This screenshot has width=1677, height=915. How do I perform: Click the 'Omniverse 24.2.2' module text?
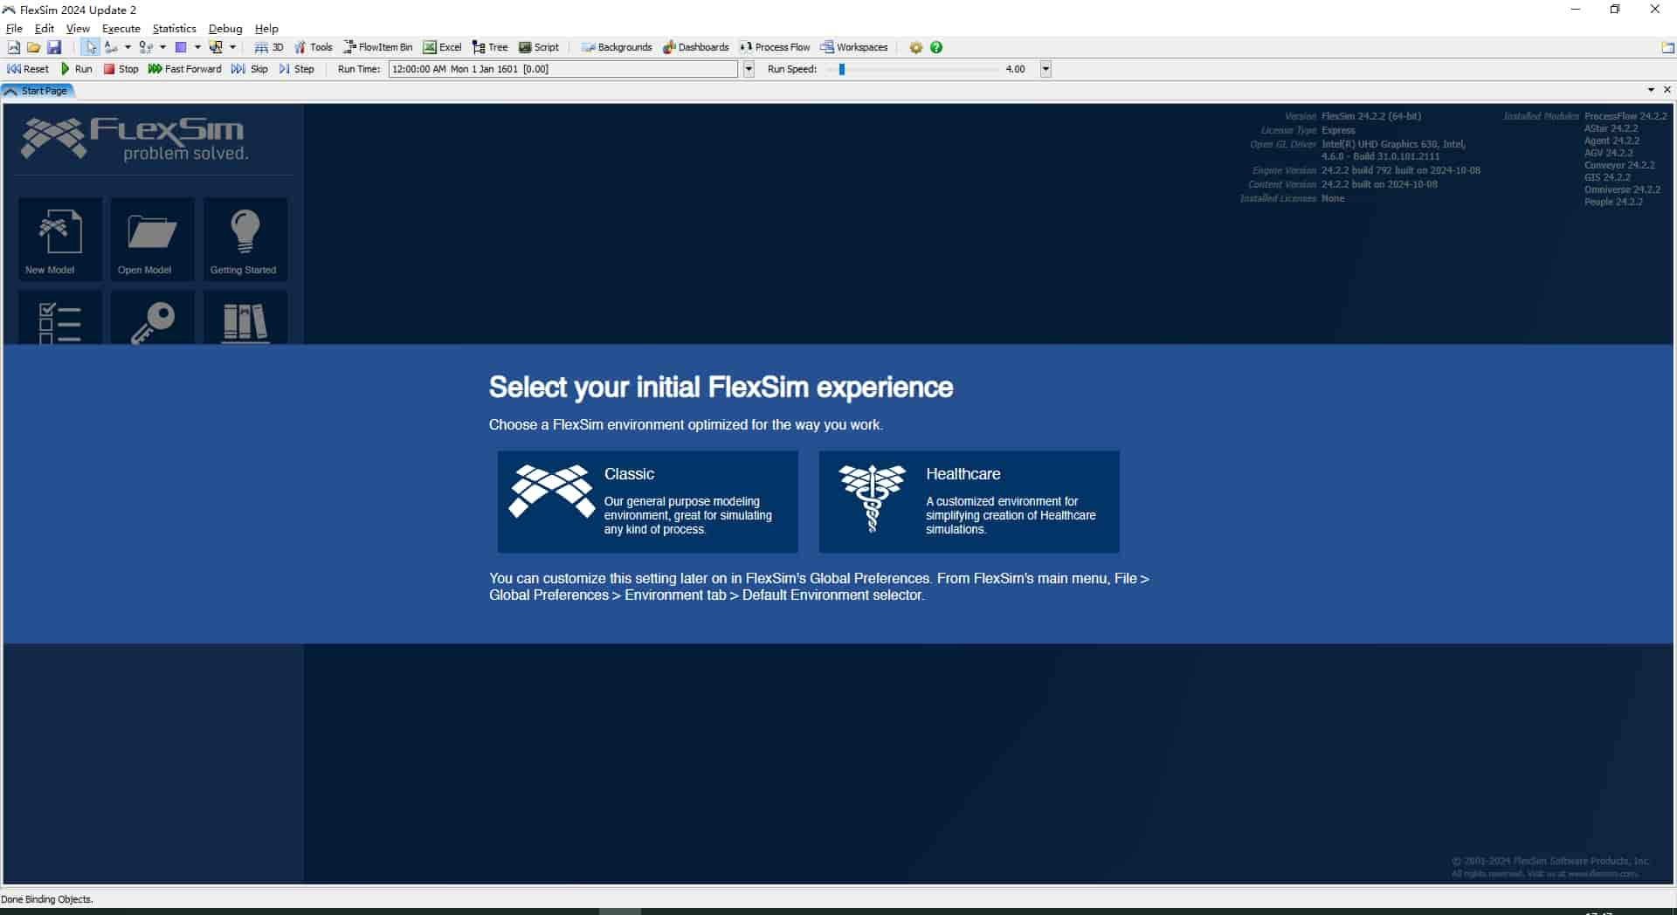(x=1623, y=189)
